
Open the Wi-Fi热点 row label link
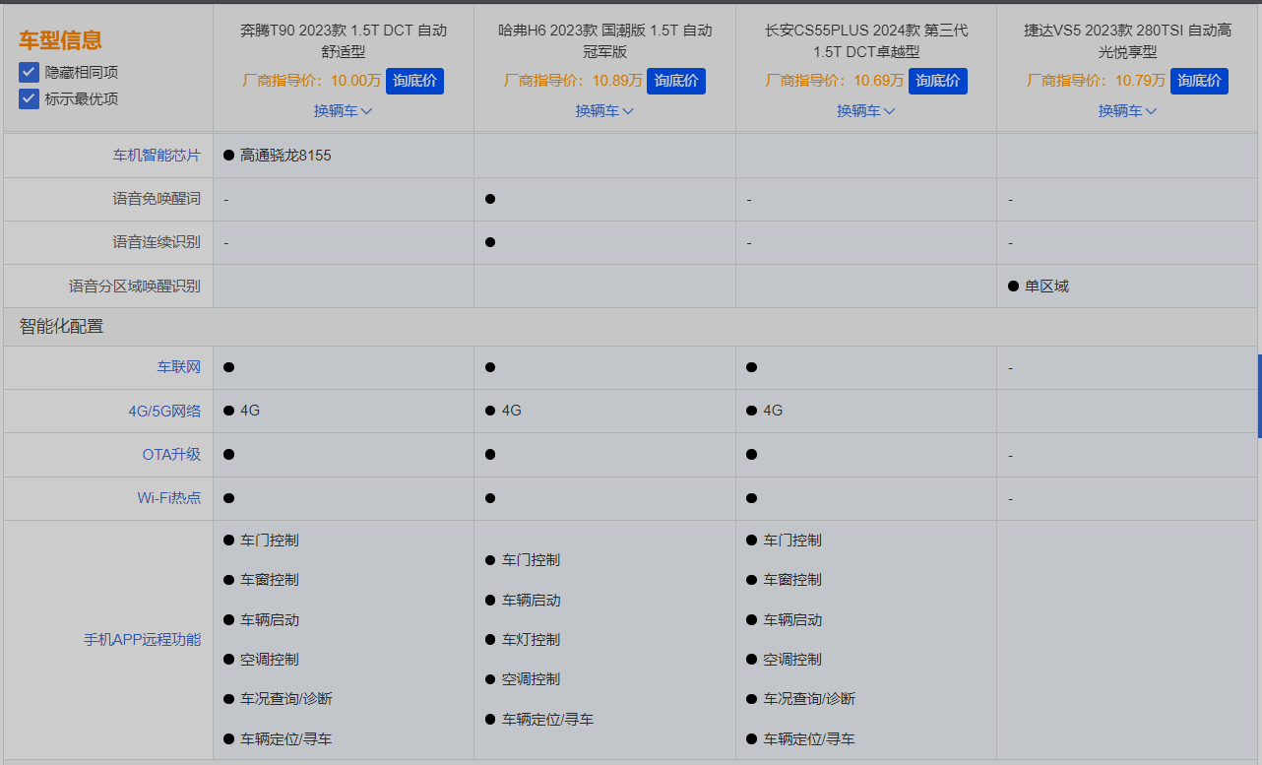click(x=169, y=498)
